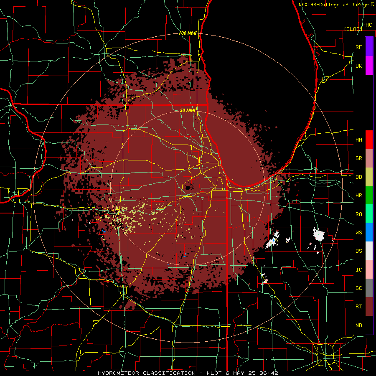Select the "HA" legend label

tap(358, 140)
